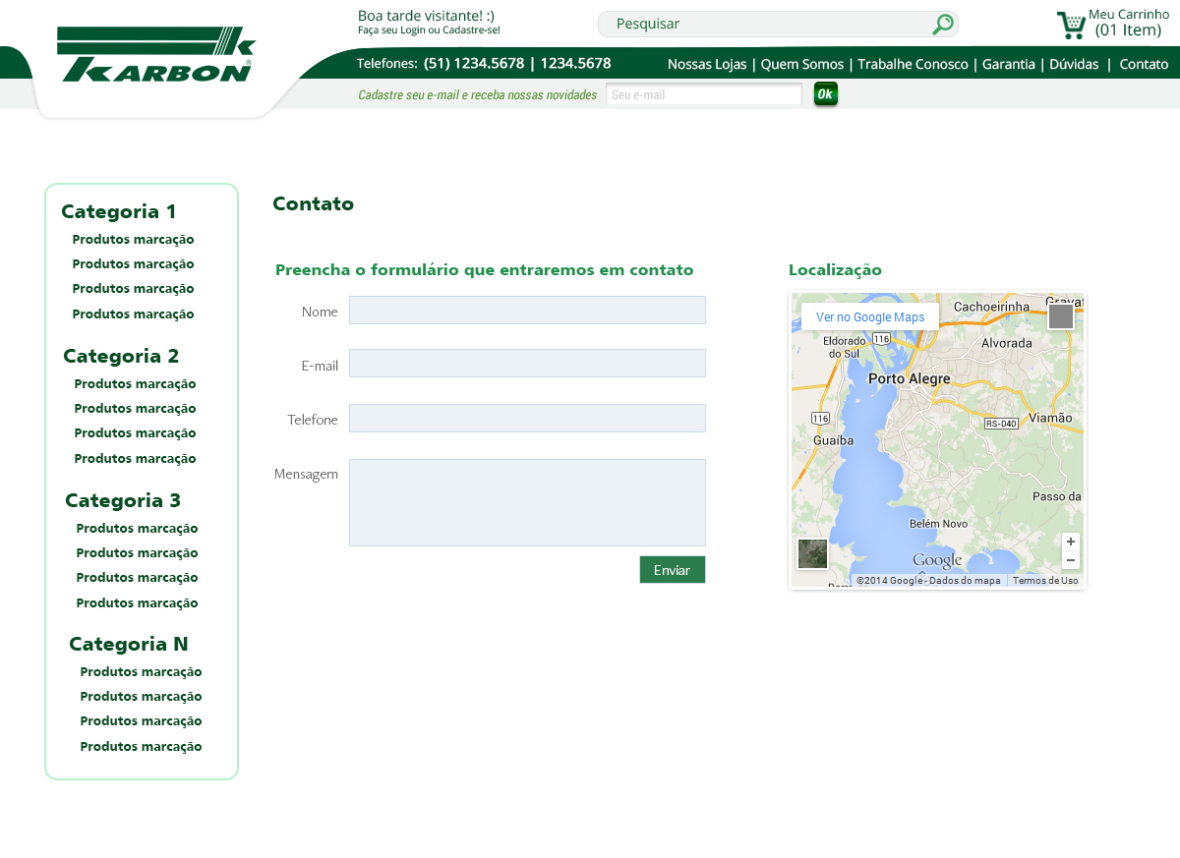Viewport: 1180px width, 858px height.
Task: Open Trabalhe Conosco link
Action: click(x=913, y=64)
